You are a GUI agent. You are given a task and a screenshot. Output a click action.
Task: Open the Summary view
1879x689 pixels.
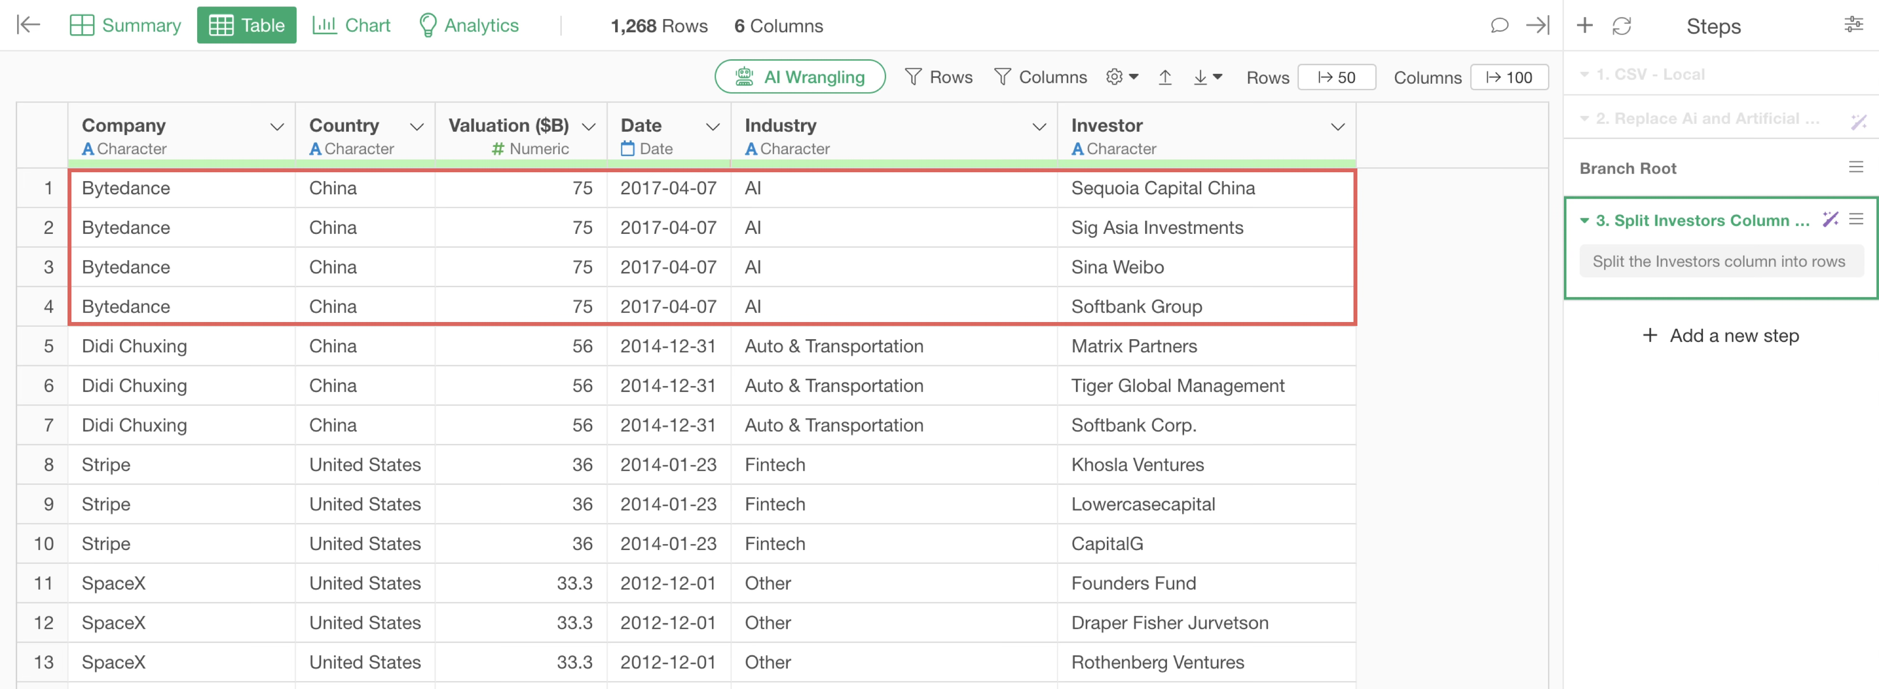click(125, 25)
